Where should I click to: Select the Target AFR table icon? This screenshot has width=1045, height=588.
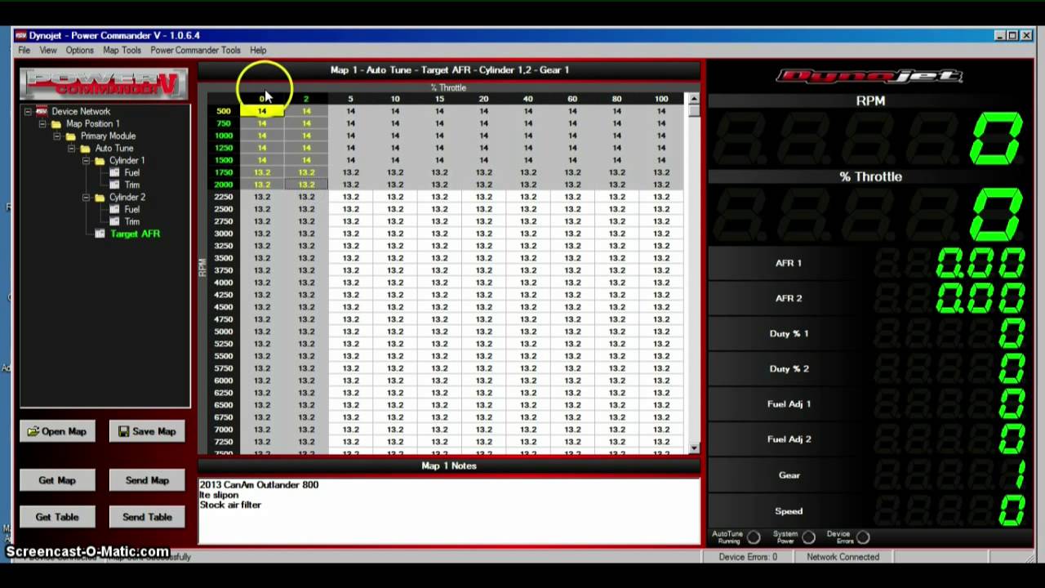100,234
